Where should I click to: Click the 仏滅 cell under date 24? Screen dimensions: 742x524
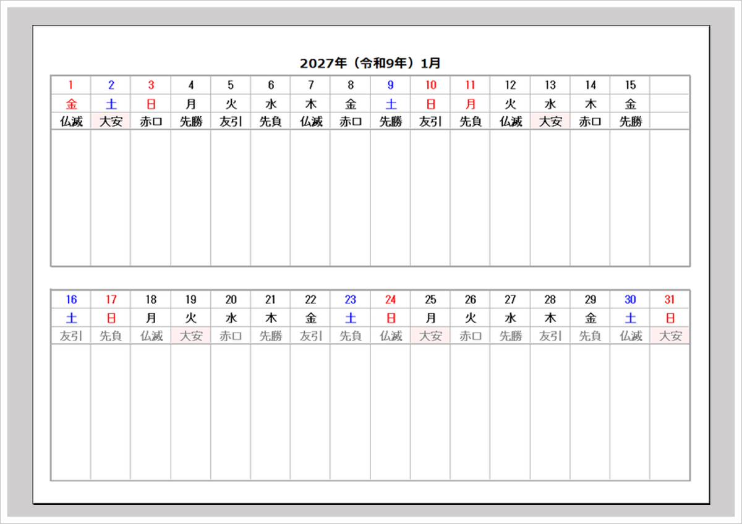point(390,336)
